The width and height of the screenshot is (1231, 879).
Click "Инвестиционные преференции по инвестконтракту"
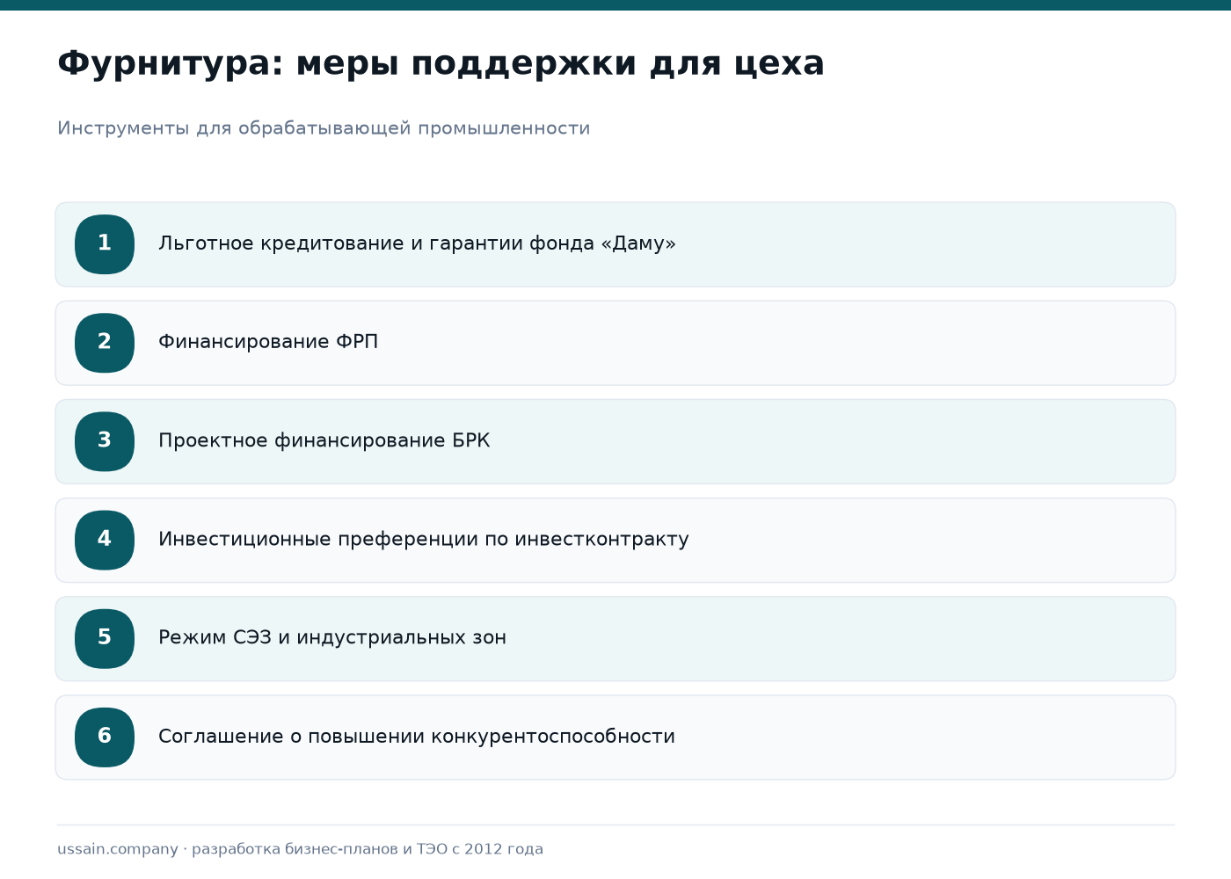point(423,539)
